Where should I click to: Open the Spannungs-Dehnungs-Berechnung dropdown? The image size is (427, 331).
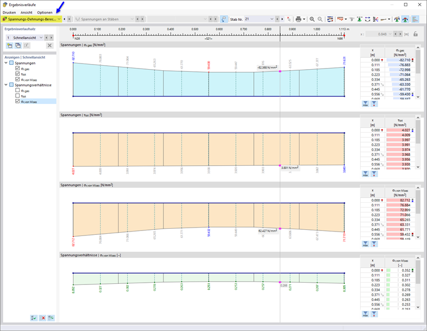tap(59, 19)
